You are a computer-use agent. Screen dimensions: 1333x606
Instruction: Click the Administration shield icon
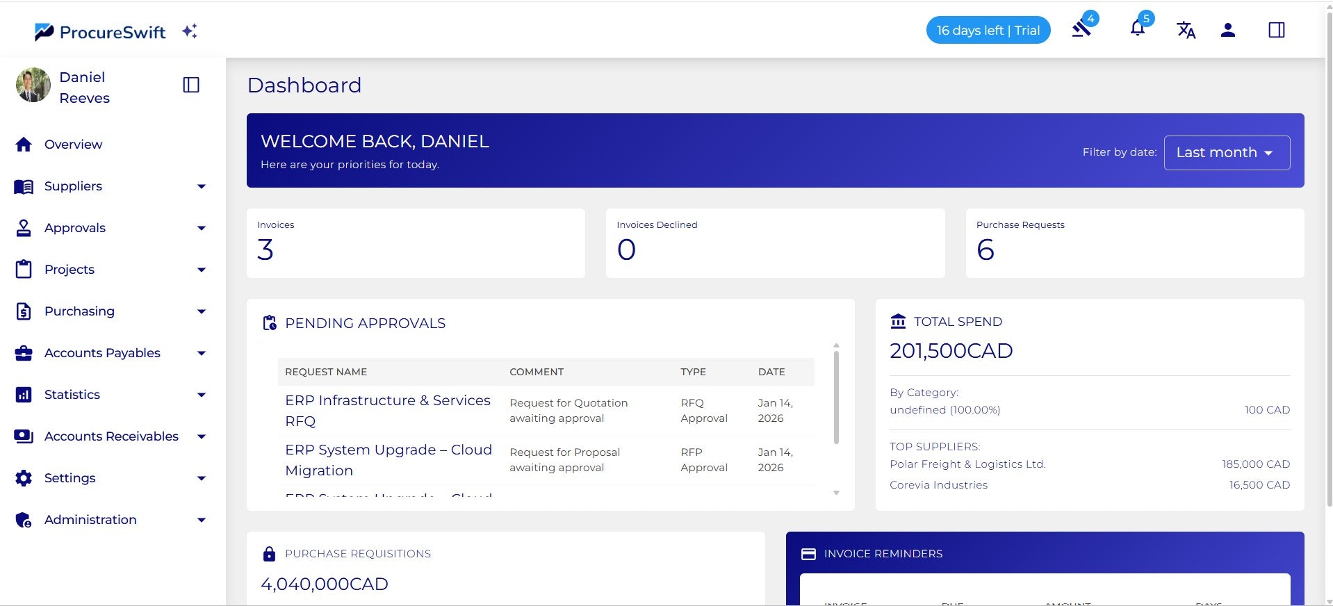tap(24, 520)
